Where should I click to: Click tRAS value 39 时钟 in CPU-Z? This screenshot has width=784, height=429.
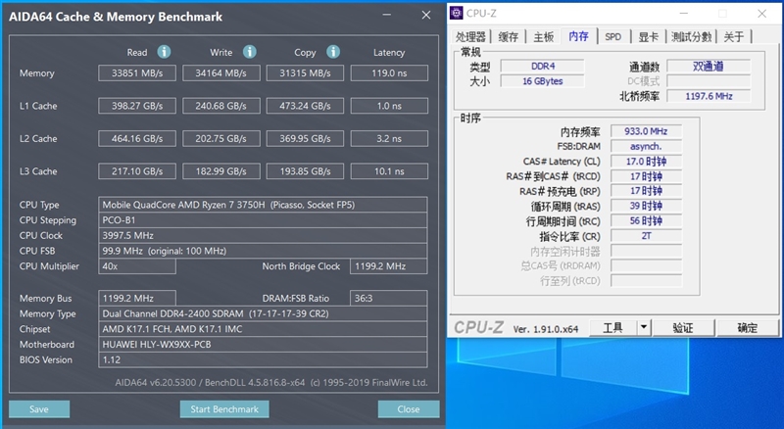click(646, 206)
